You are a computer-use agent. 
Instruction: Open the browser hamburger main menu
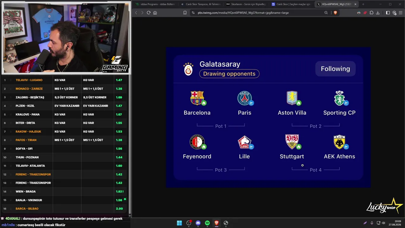pos(401,13)
